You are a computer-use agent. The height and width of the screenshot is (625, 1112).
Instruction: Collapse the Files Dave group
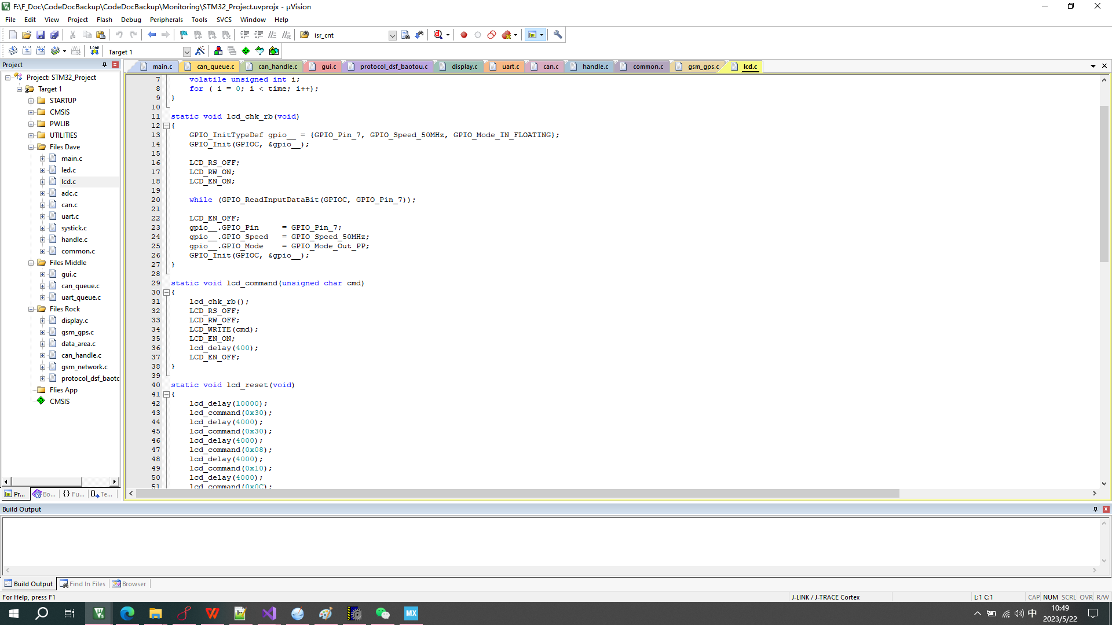coord(31,147)
